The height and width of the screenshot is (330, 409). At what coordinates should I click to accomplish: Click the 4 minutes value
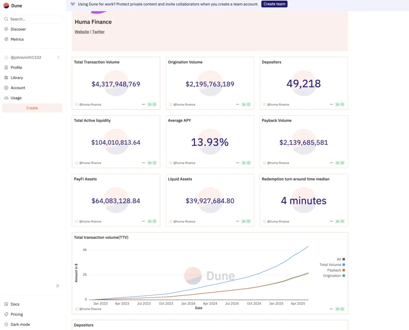pyautogui.click(x=304, y=200)
